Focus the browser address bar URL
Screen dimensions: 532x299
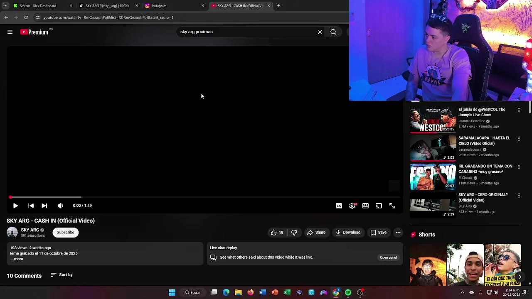pyautogui.click(x=108, y=17)
